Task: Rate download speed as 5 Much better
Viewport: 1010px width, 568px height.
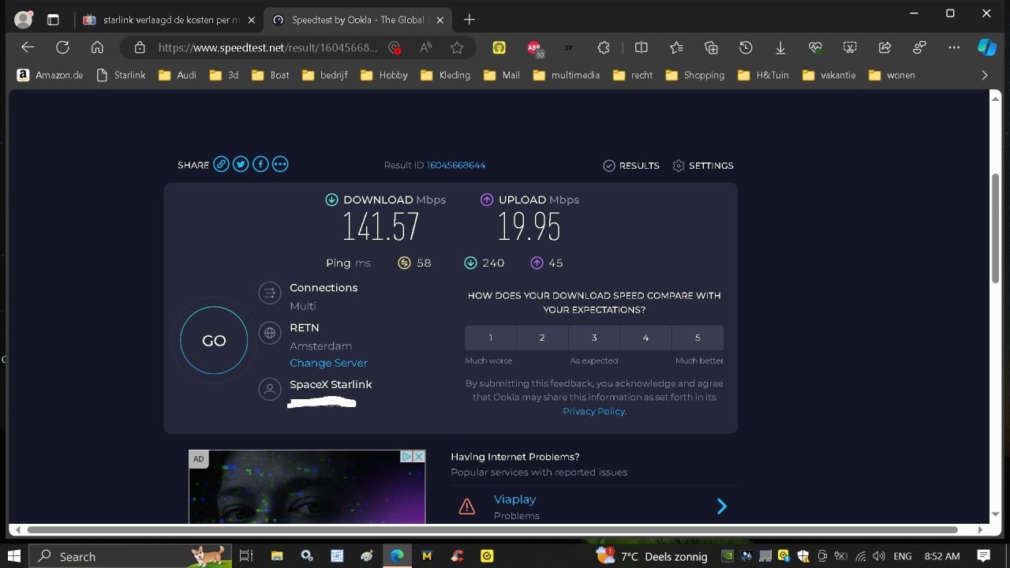Action: (x=698, y=338)
